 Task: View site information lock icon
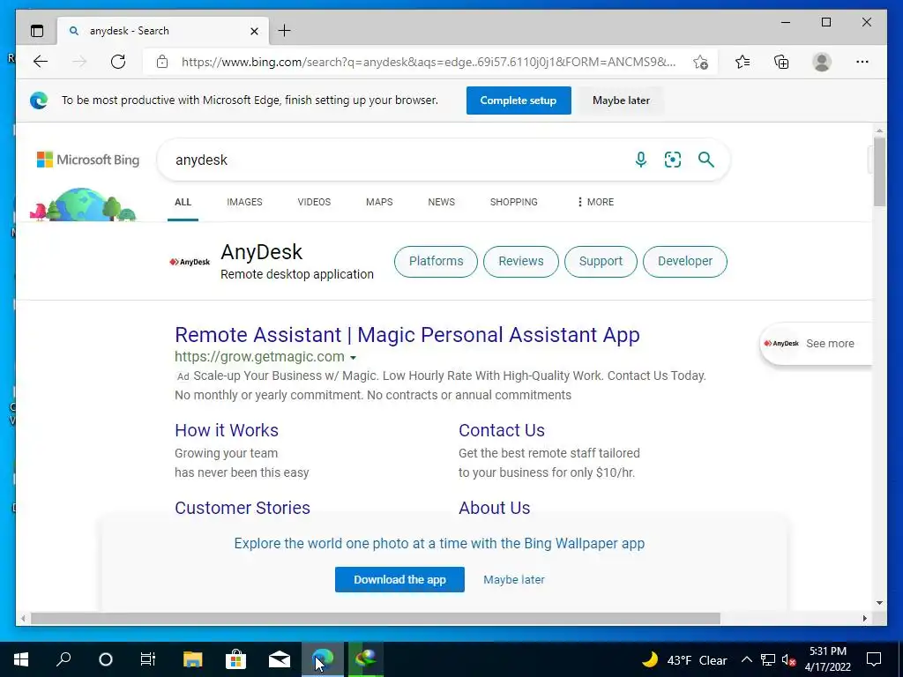[x=162, y=62]
